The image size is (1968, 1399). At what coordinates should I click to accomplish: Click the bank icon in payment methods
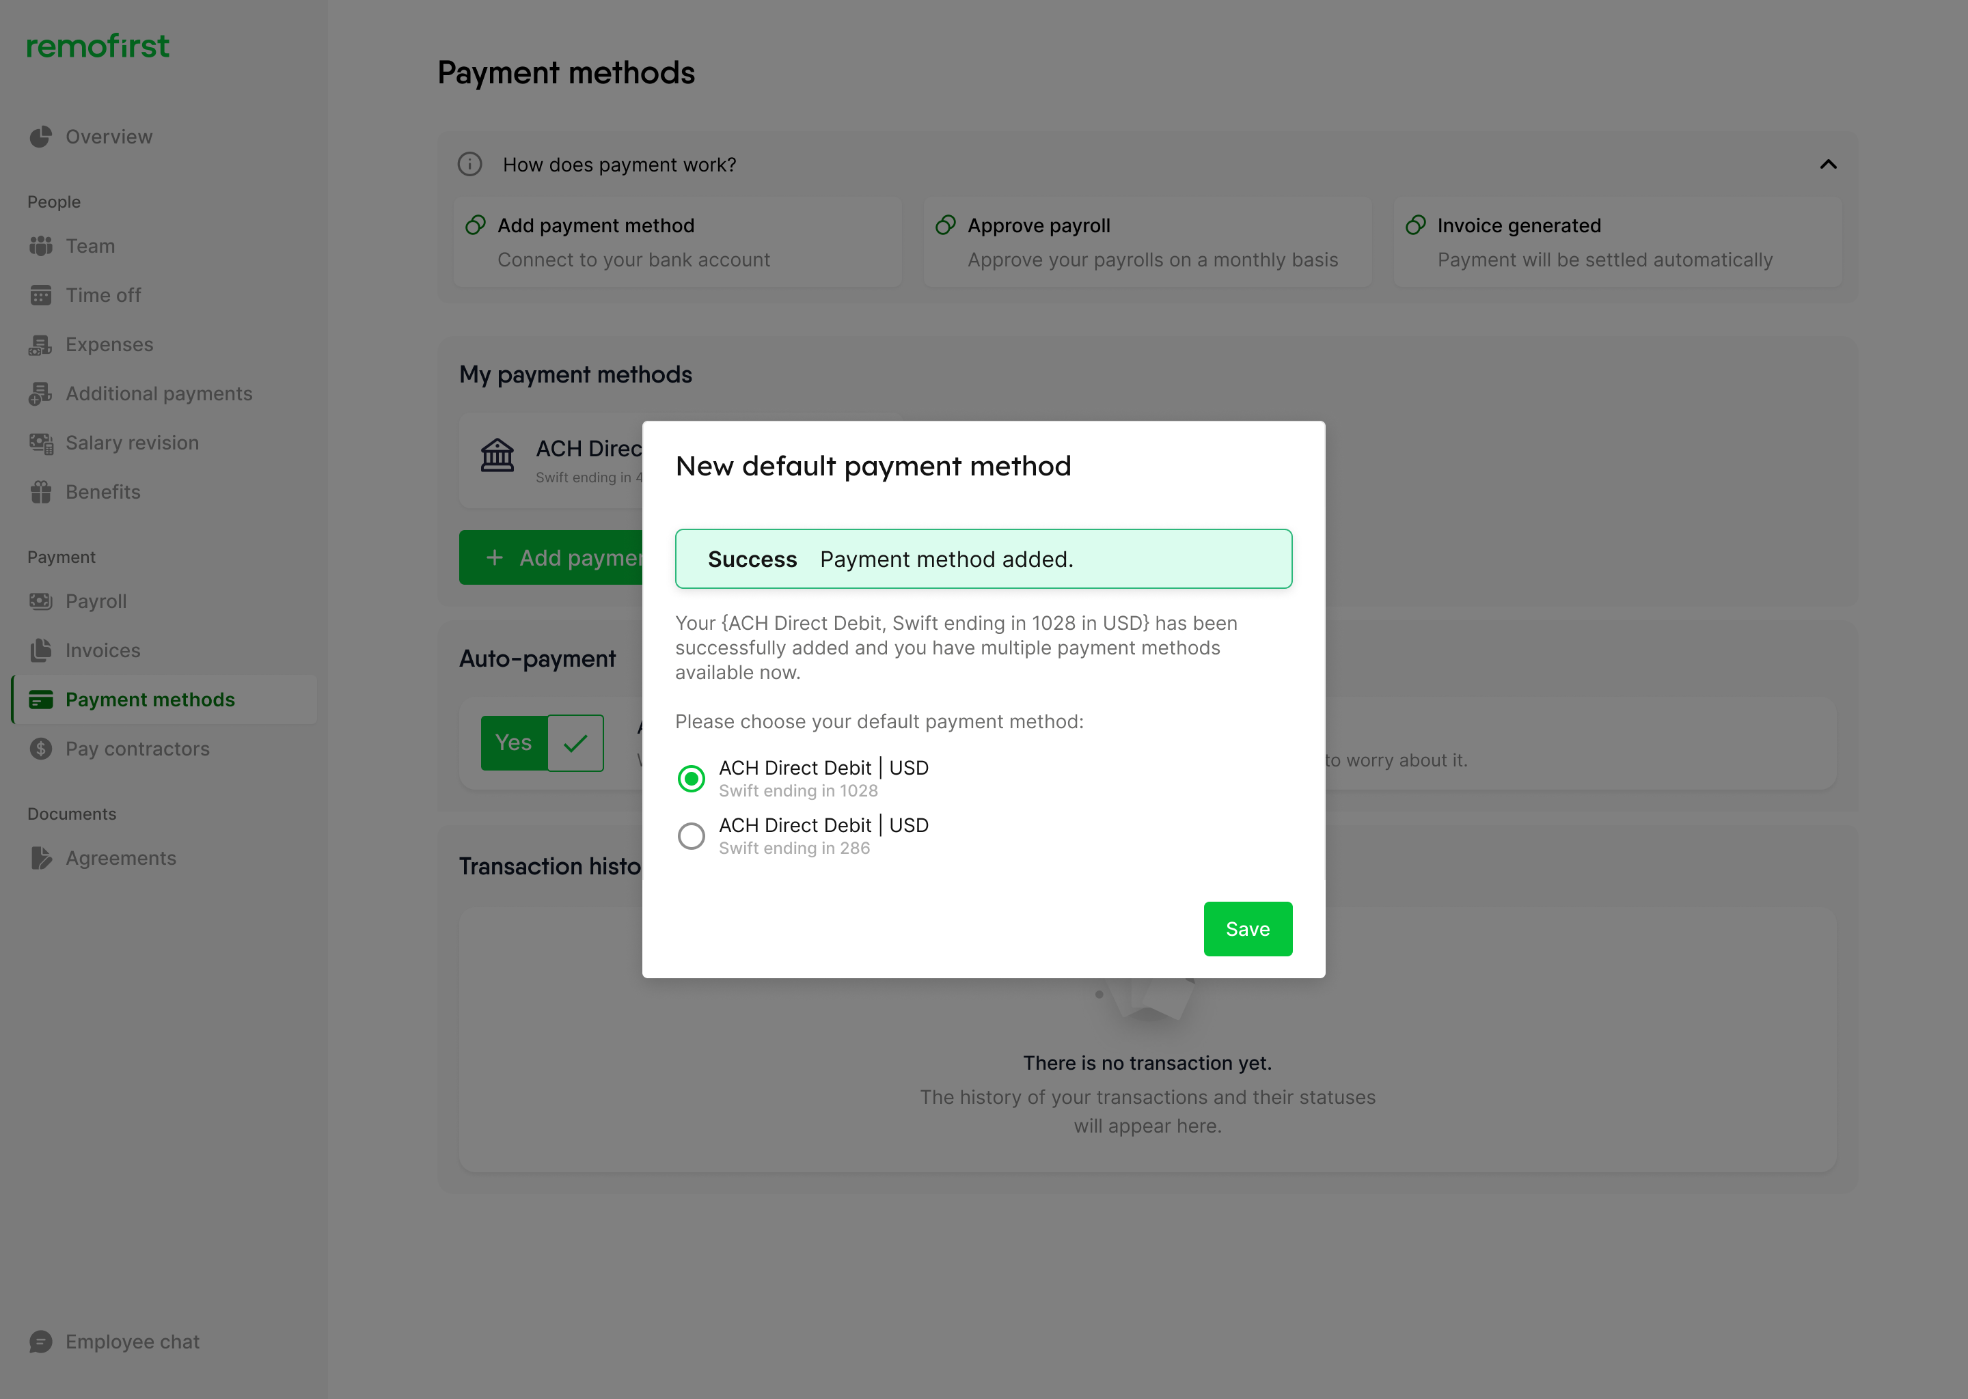(x=497, y=455)
